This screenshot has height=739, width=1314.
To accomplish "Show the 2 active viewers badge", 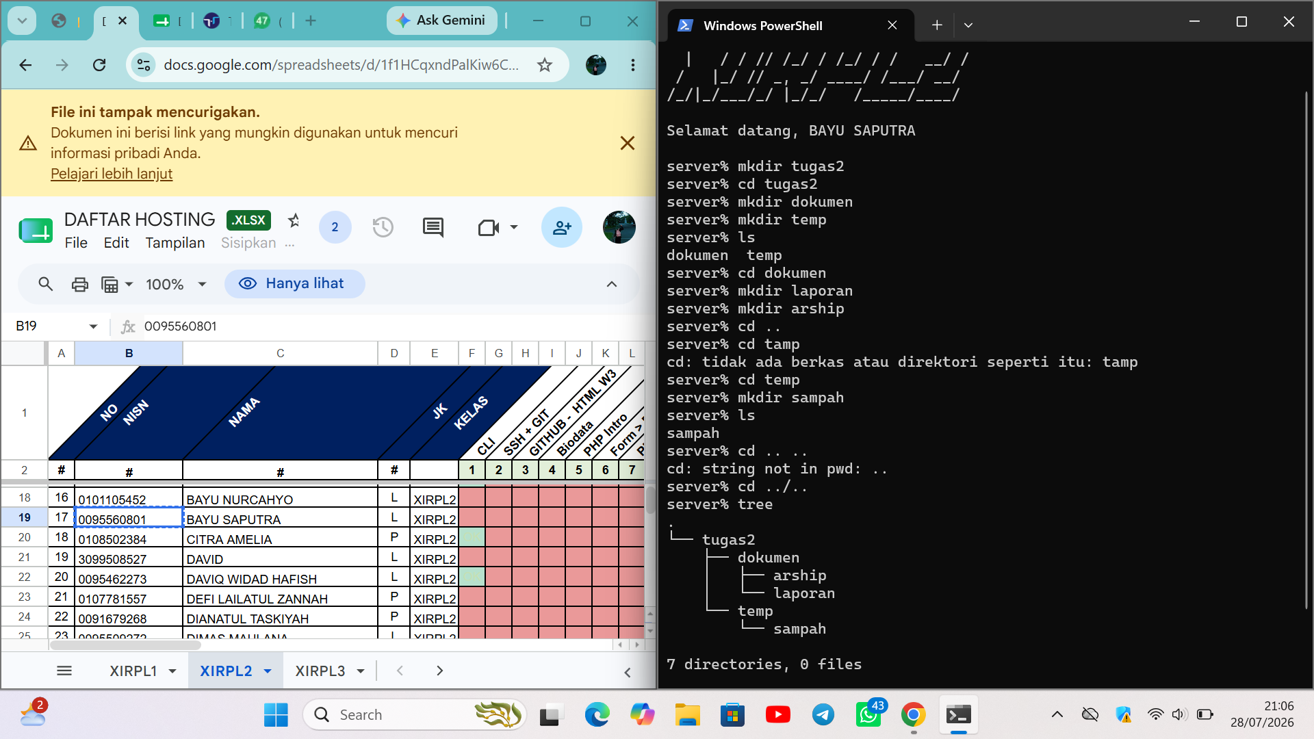I will 335,227.
